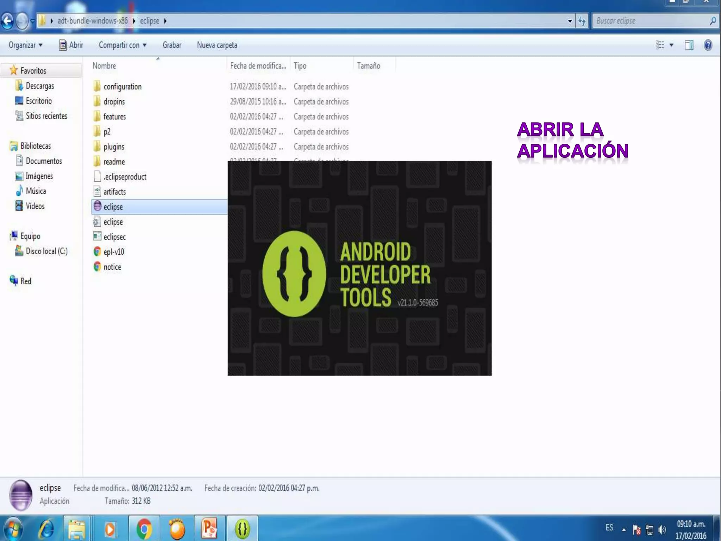
Task: Open the Compartir con dropdown
Action: point(122,45)
